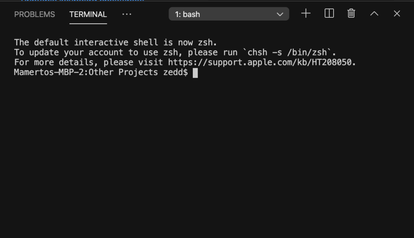Screen dimensions: 414x238
Task: Open the "1: bash" terminal selector
Action: 229,14
